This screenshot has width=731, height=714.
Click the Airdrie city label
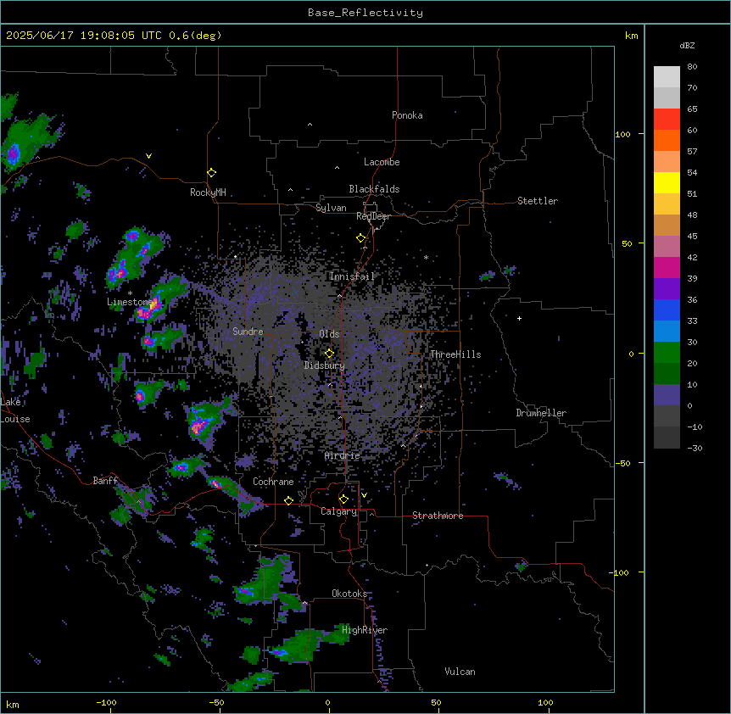click(343, 455)
